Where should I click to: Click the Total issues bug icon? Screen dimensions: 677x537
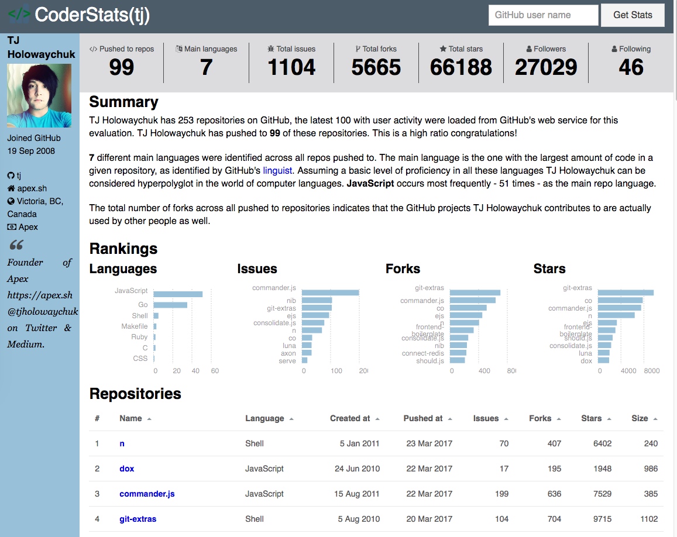[x=271, y=49]
